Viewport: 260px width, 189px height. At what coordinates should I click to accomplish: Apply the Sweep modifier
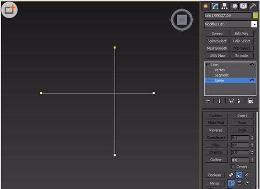(217, 34)
